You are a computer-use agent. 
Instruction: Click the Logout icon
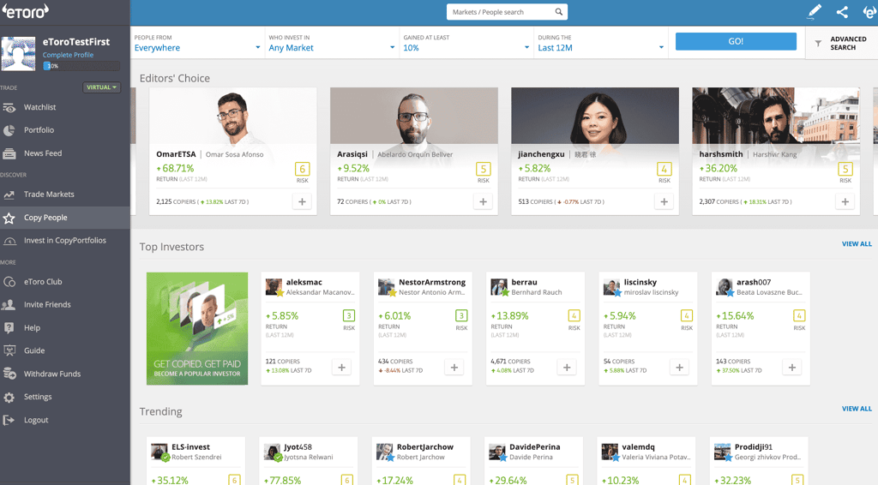click(9, 420)
